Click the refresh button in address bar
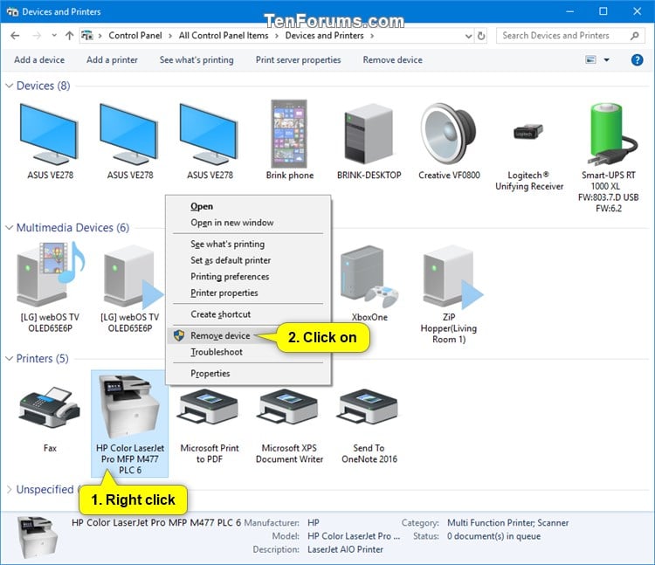This screenshot has width=655, height=565. coord(481,36)
